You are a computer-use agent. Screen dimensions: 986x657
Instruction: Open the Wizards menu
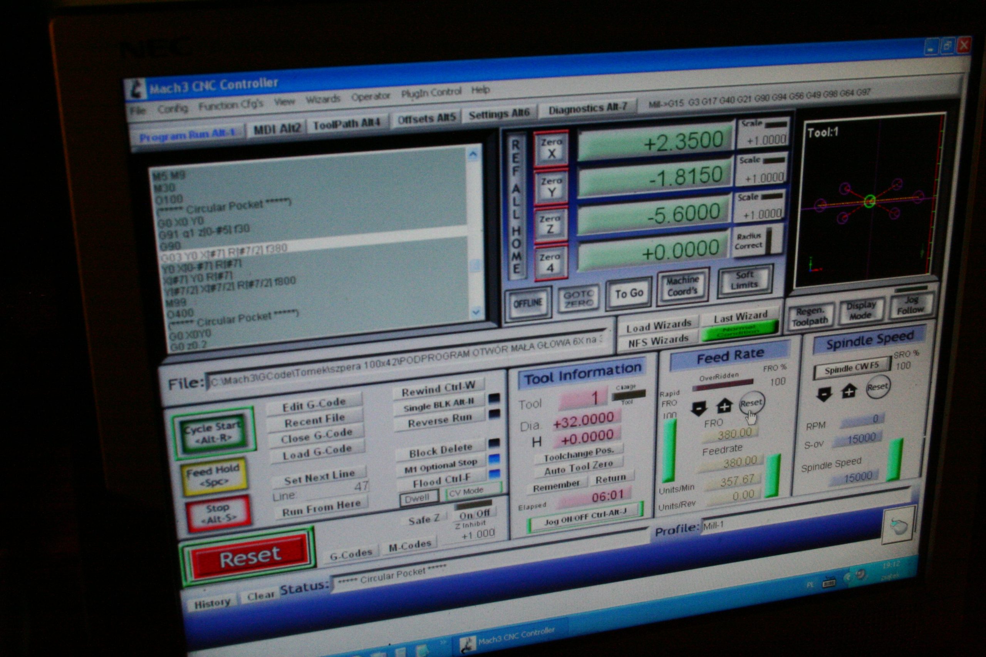322,100
